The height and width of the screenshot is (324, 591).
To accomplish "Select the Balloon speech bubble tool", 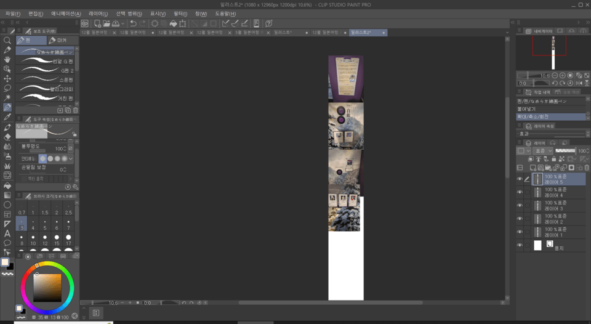I will (7, 243).
